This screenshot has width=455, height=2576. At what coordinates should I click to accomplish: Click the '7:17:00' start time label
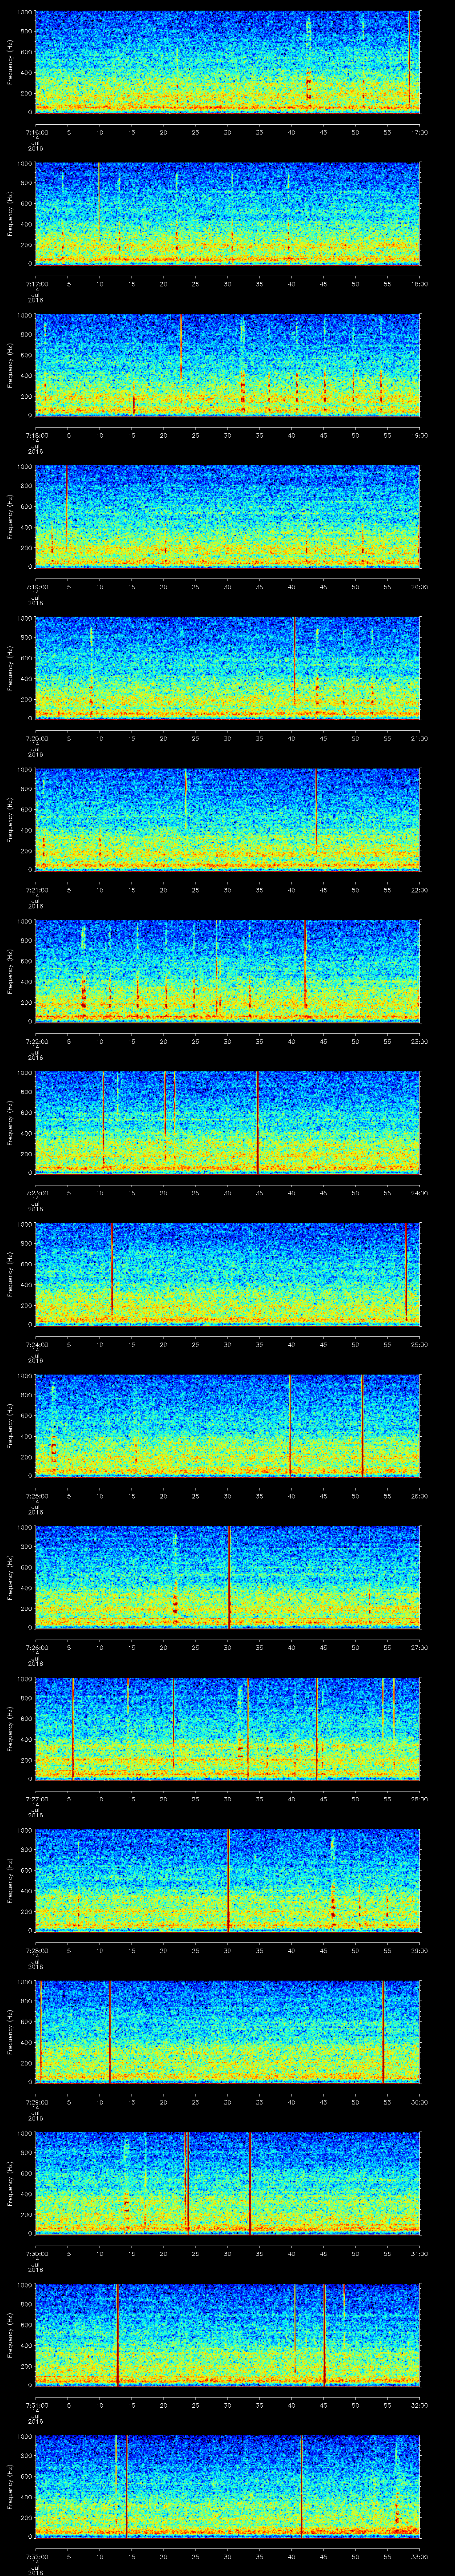click(x=36, y=284)
